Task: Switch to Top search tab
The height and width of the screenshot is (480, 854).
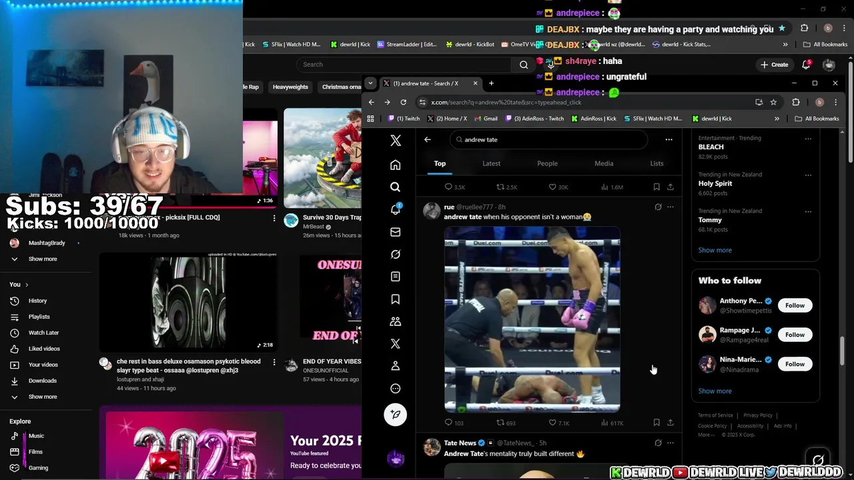Action: (x=440, y=163)
